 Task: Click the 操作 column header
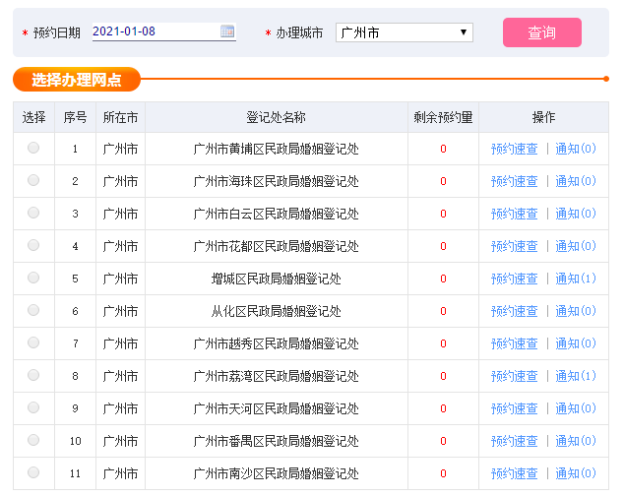point(543,117)
